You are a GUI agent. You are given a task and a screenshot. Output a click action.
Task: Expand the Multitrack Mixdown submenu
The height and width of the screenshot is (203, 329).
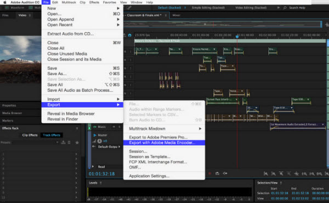pos(164,129)
